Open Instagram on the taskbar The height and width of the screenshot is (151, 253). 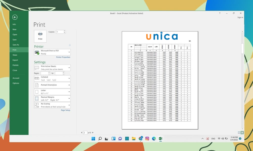pyautogui.click(x=147, y=138)
